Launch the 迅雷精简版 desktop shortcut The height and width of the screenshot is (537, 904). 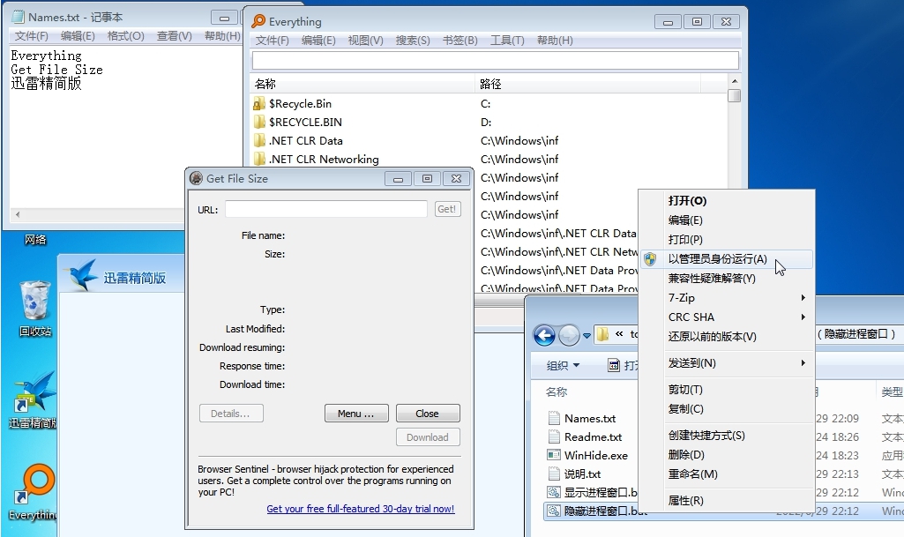[34, 391]
